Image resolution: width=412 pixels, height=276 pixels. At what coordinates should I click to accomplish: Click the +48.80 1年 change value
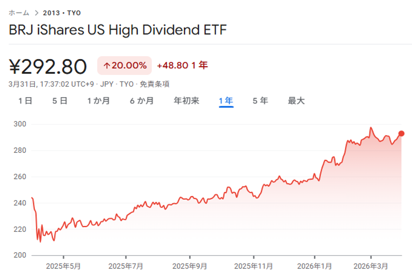[x=182, y=66]
